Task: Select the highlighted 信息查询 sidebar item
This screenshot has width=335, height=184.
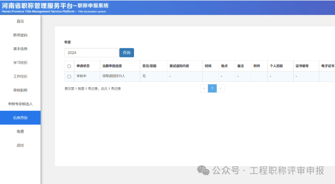Action: pyautogui.click(x=20, y=117)
